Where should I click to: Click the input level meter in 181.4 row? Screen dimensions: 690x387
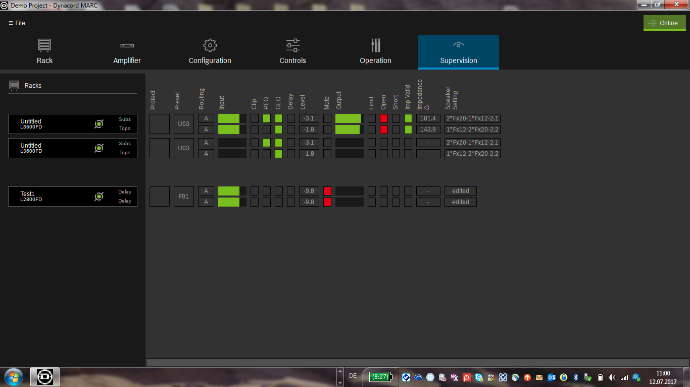(232, 118)
